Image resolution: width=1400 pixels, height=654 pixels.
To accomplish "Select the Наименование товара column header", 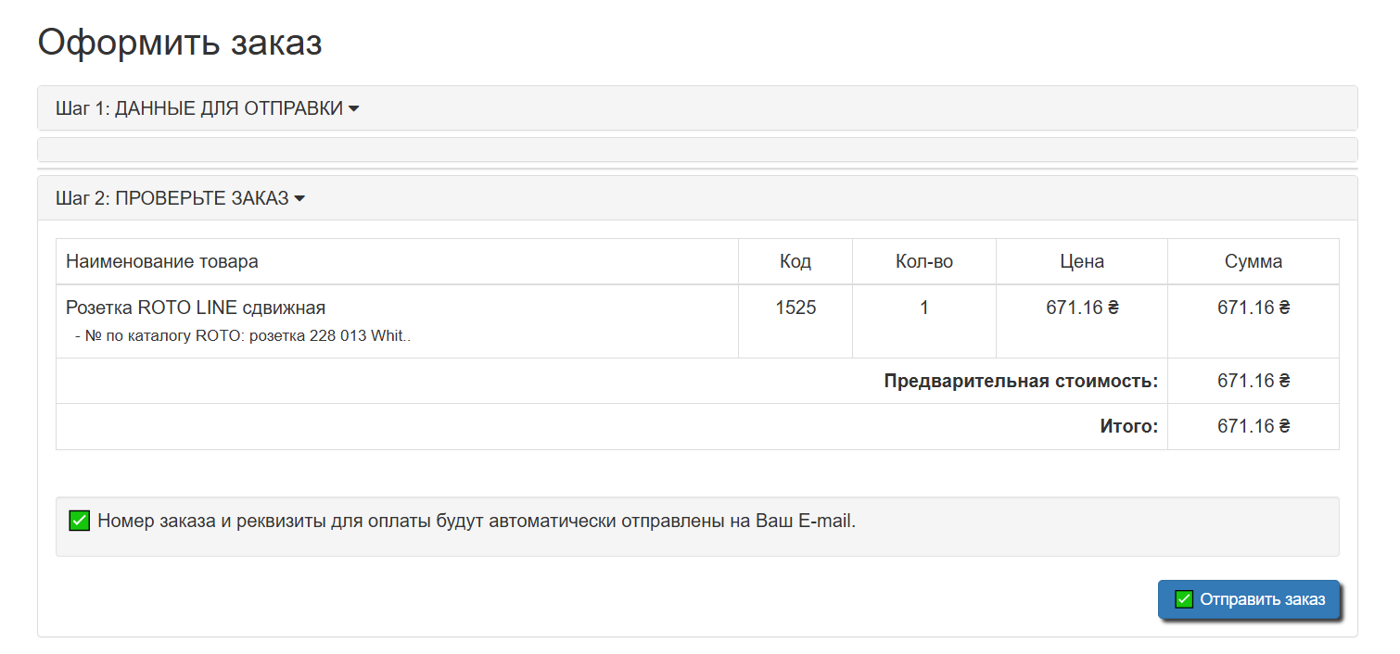I will click(160, 261).
